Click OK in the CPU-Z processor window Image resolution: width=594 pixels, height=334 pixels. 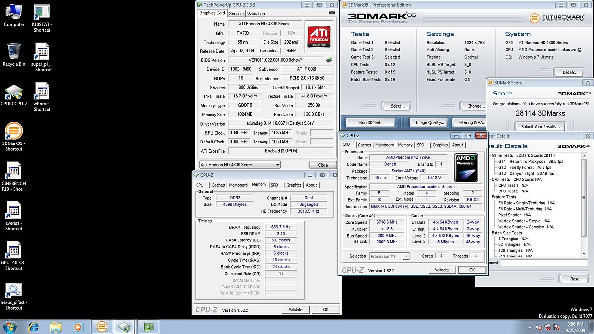[x=472, y=270]
